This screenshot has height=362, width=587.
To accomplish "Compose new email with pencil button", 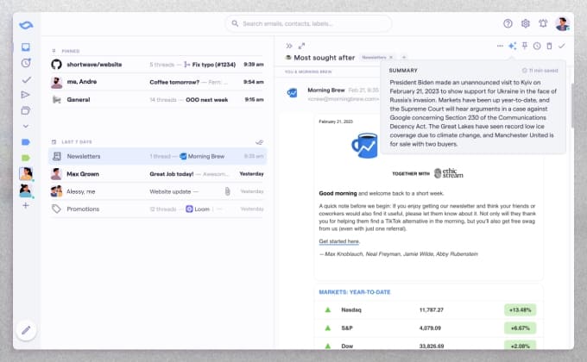I will point(26,330).
